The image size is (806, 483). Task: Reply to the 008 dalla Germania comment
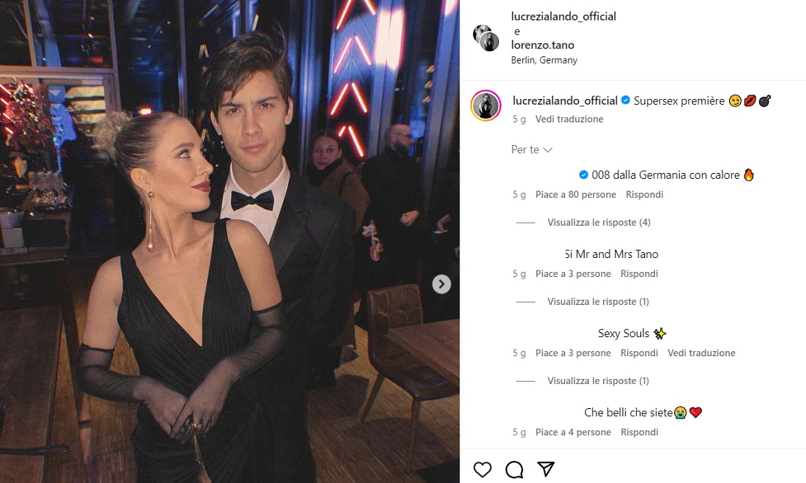click(644, 194)
